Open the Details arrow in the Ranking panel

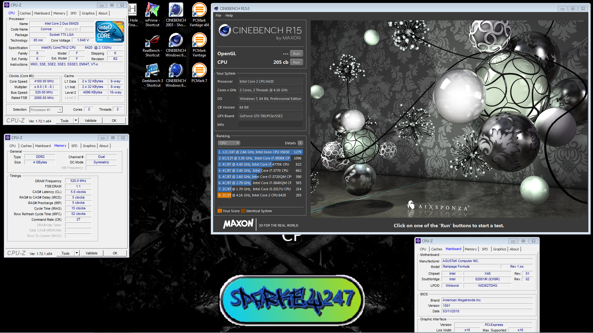[300, 143]
